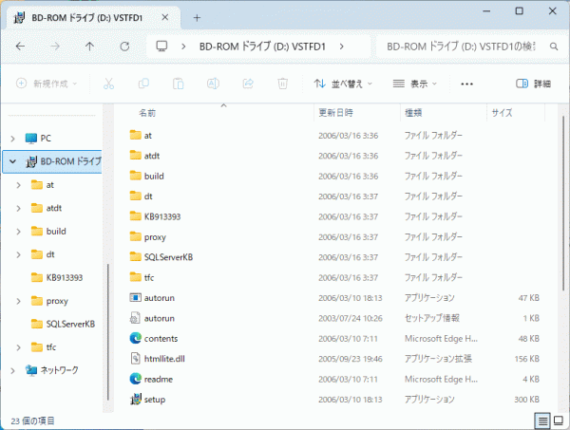Screen dimensions: 570x430
Task: Select 'build' folder name in file list
Action: click(154, 176)
